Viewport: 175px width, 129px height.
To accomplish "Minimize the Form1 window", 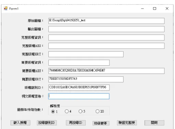I will (x=142, y=9).
